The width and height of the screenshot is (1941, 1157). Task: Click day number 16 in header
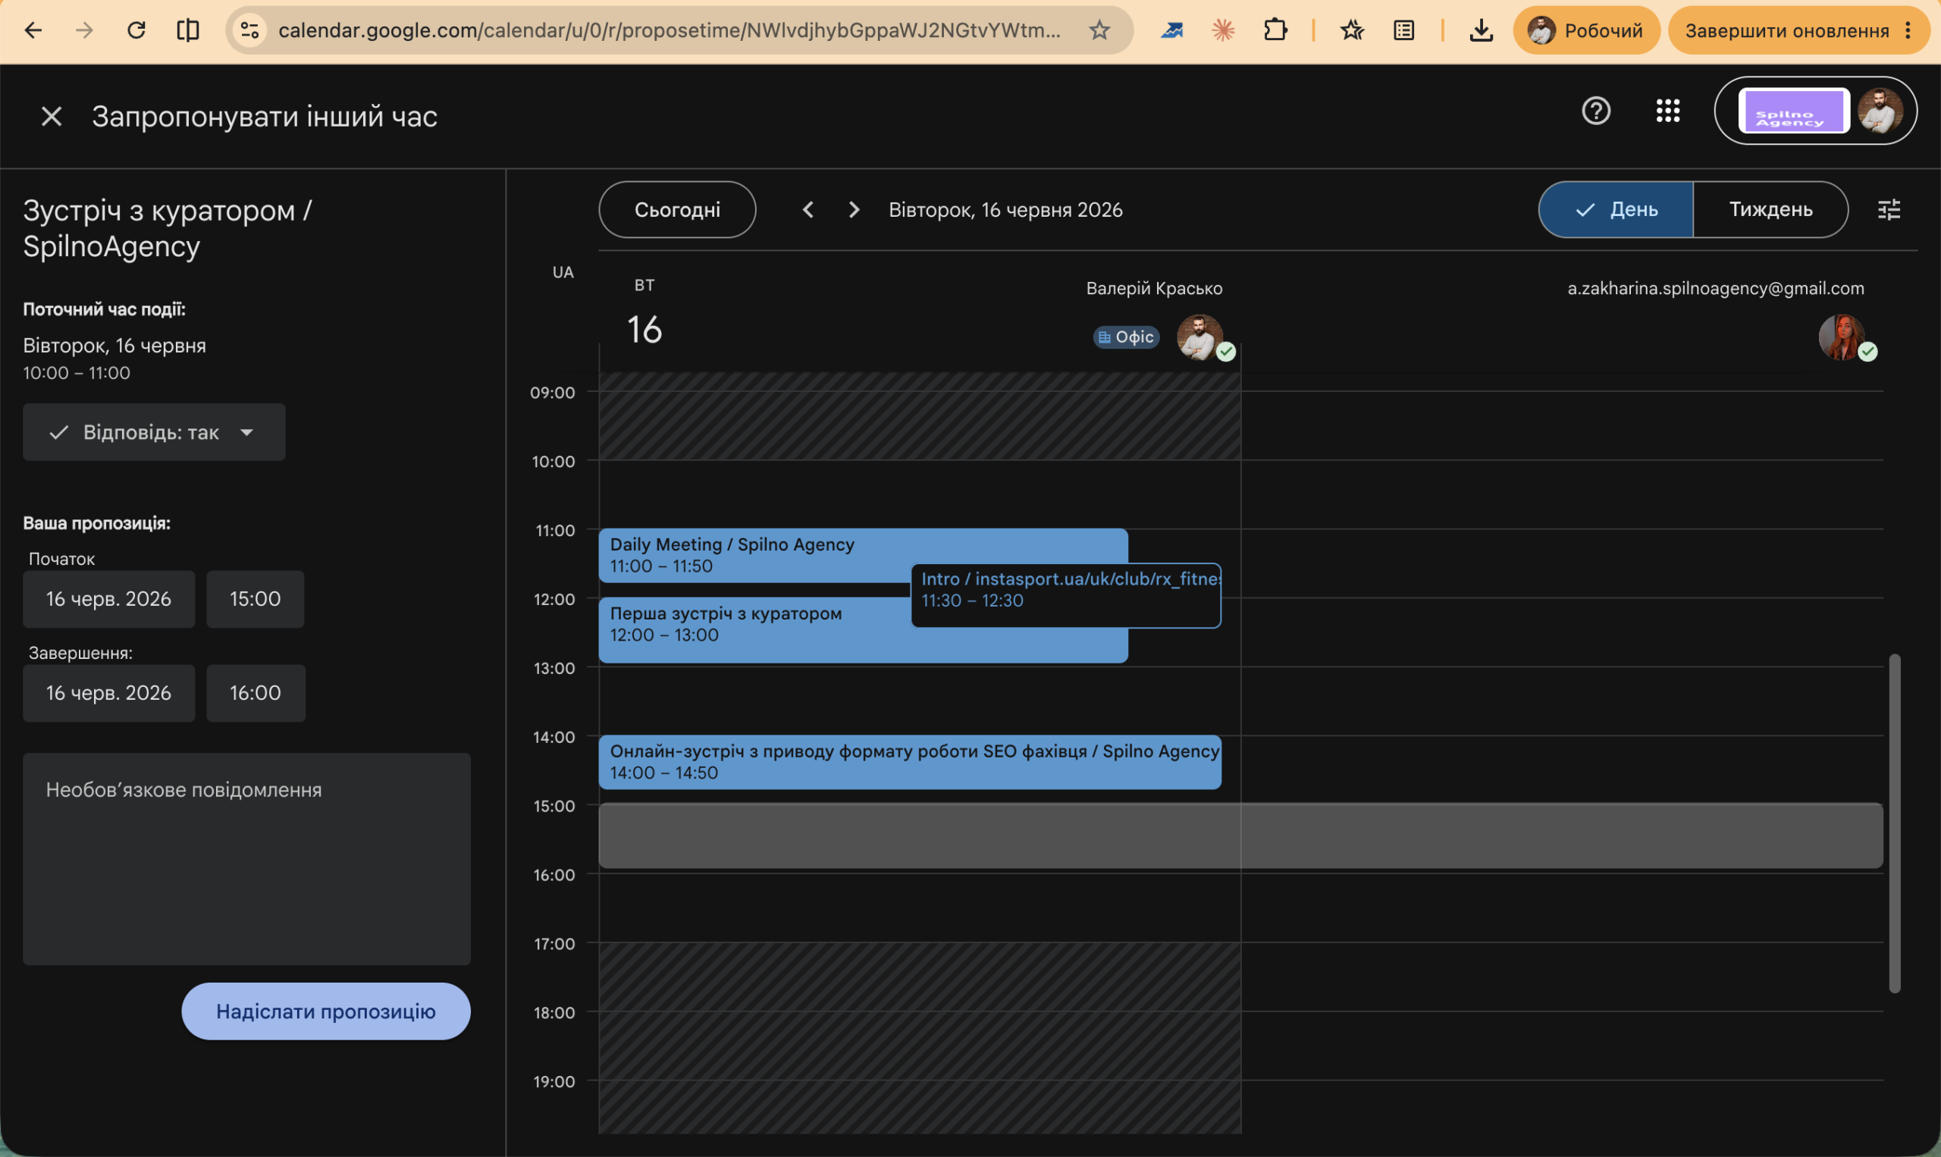tap(644, 329)
